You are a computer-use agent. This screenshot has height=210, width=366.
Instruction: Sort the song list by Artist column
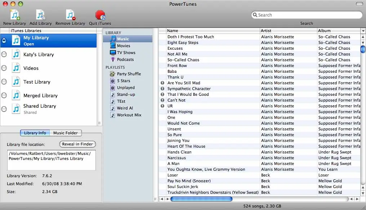[x=288, y=31]
